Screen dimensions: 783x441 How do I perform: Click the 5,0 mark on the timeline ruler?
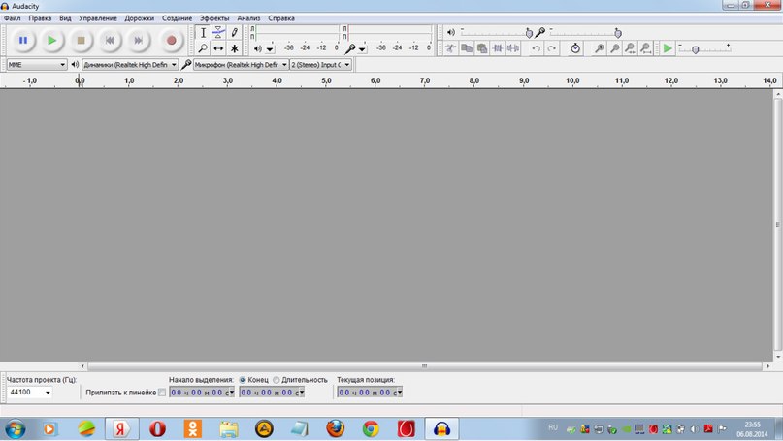(326, 80)
